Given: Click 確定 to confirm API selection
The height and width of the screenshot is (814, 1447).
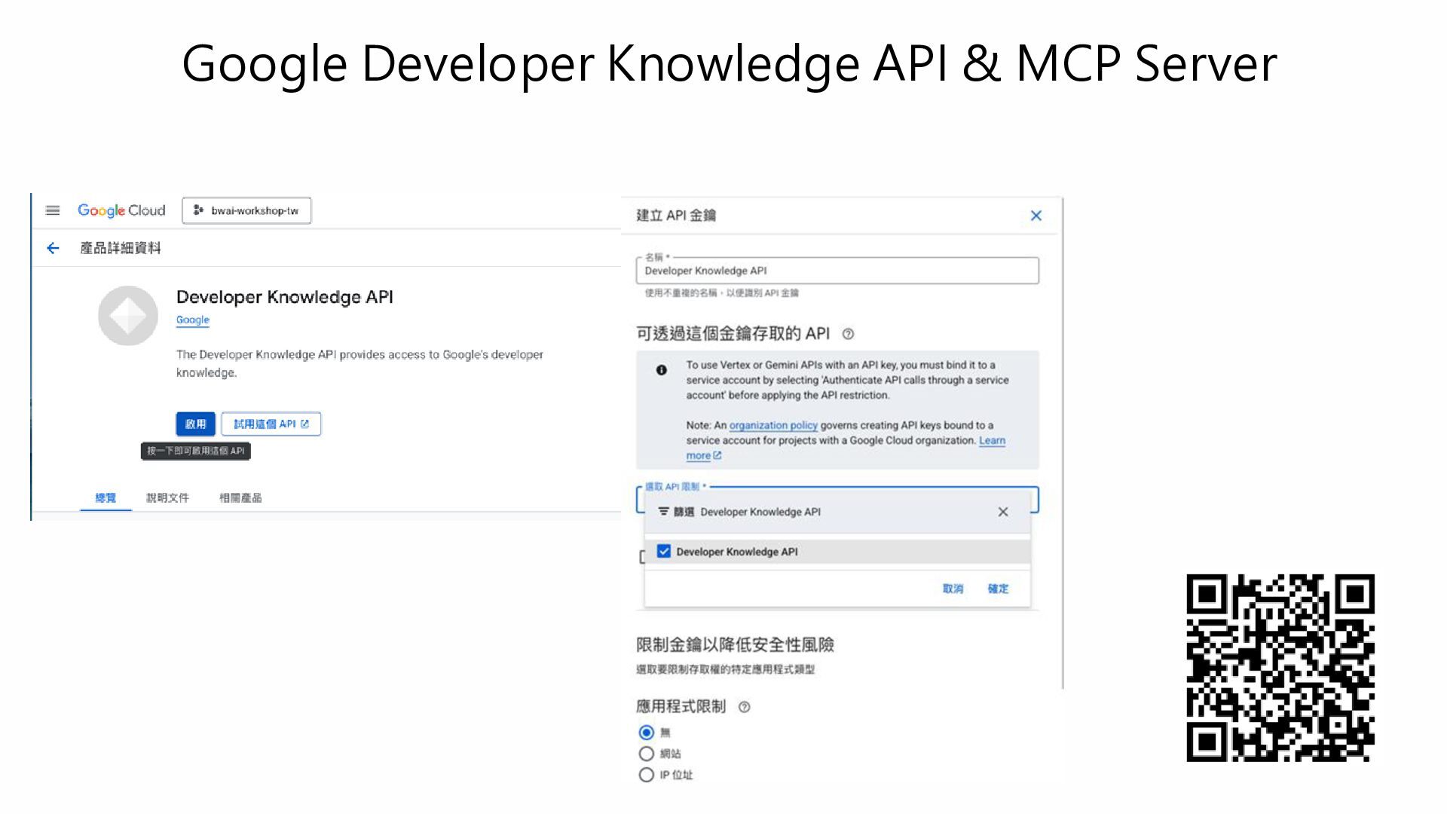Looking at the screenshot, I should [x=998, y=589].
